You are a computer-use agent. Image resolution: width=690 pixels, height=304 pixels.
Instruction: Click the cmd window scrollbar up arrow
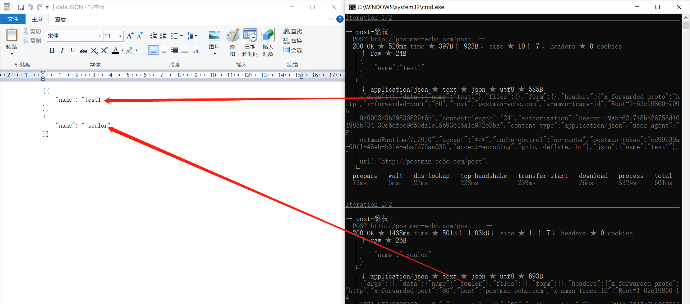686,17
